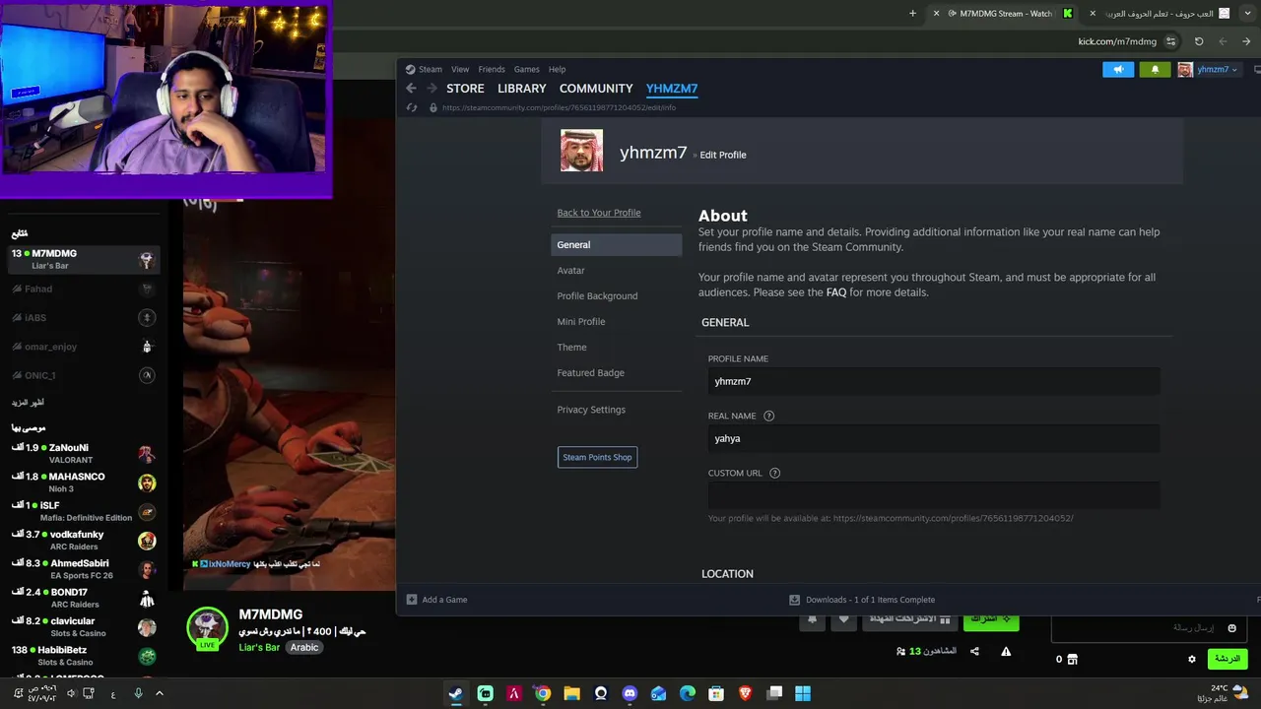Click the REAL NAME help question-mark icon
Viewport: 1261px width, 709px height.
click(x=769, y=416)
